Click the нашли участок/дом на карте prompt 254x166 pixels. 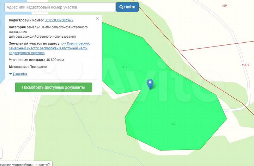pos(25,164)
